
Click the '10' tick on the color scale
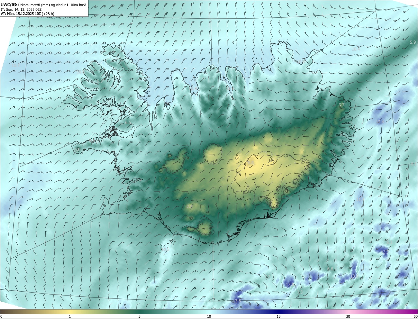[209, 317]
